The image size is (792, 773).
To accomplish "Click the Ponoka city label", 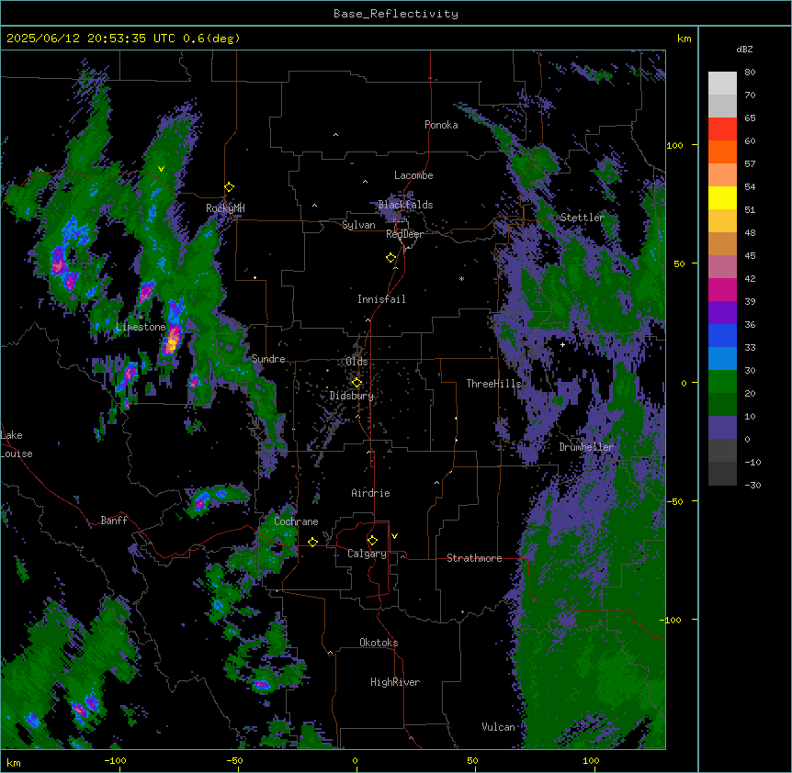I will (x=441, y=125).
